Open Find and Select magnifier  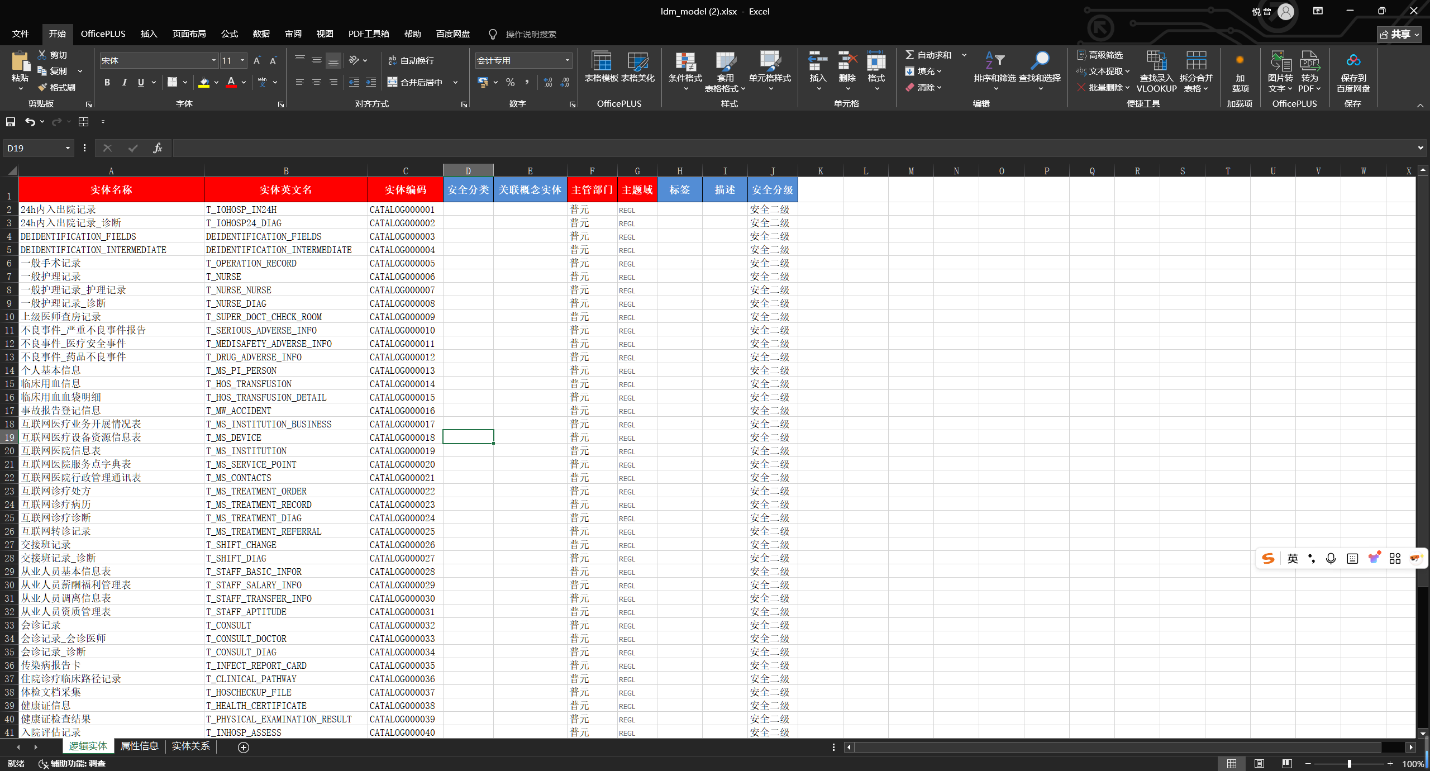[x=1040, y=61]
